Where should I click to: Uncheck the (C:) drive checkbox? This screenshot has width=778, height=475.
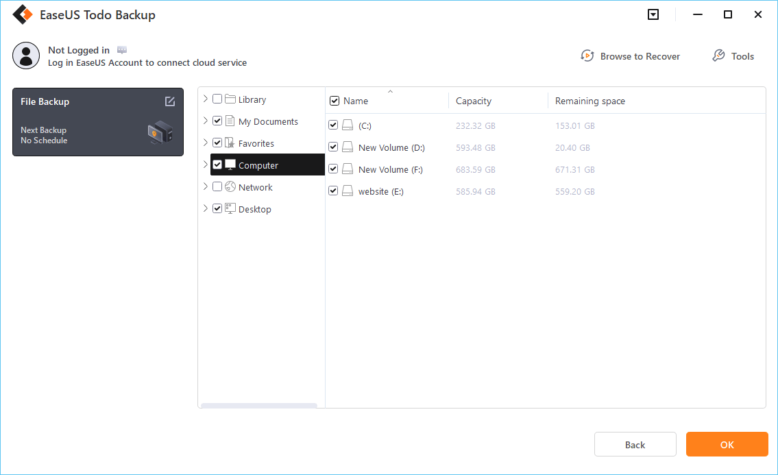tap(333, 125)
